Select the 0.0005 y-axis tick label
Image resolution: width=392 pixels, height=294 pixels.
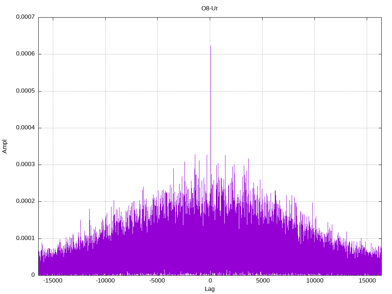coord(25,91)
